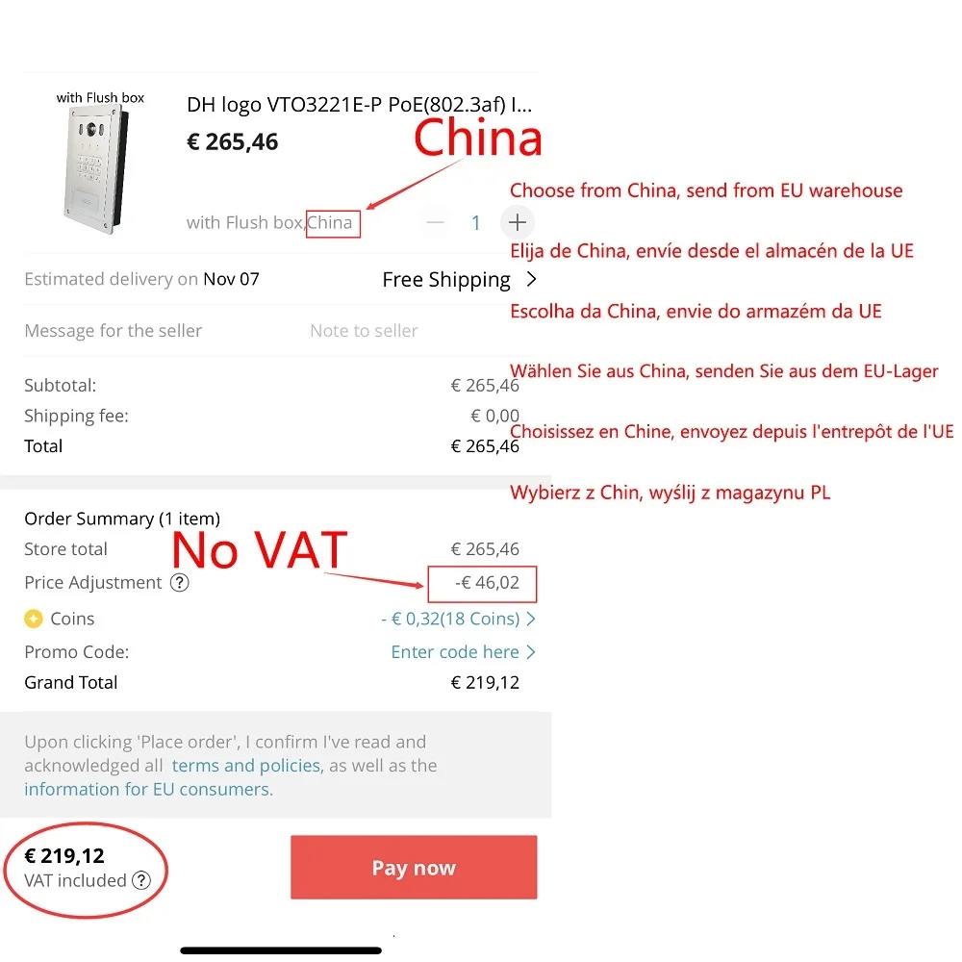Screen dimensions: 962x962
Task: Open VAT included info question mark
Action: click(141, 880)
